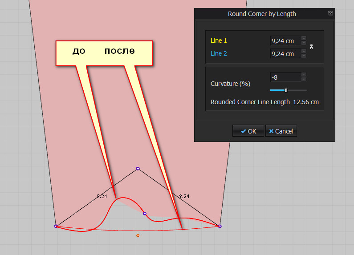Screen dimensions: 354x255
Task: Click the Cancel button
Action: tap(281, 131)
